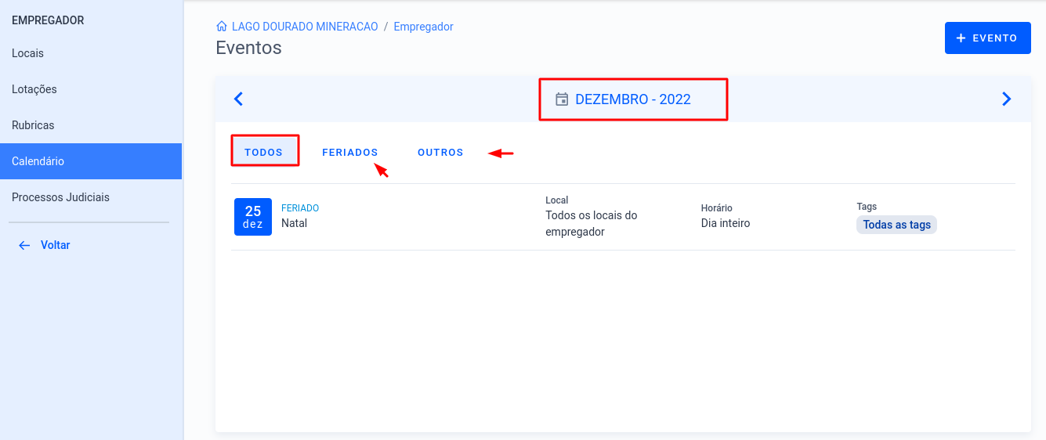Image resolution: width=1046 pixels, height=440 pixels.
Task: Click the FERIADO label above Natal
Action: point(300,208)
